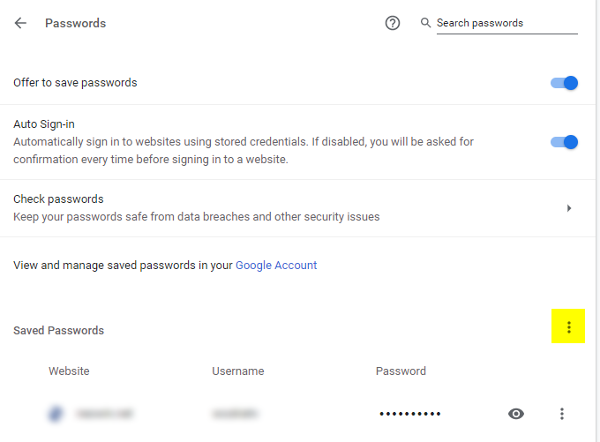This screenshot has width=600, height=442.
Task: Open the help question mark icon
Action: [x=393, y=23]
